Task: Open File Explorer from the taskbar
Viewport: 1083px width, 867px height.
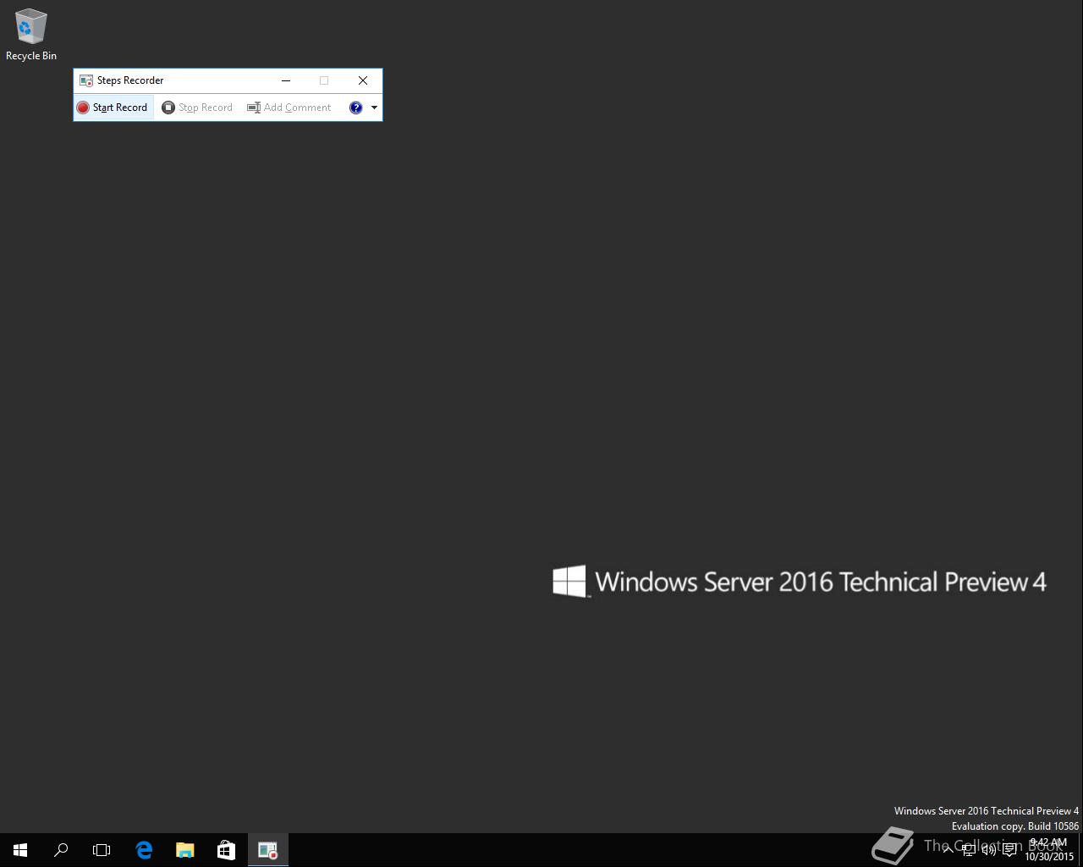Action: [x=184, y=850]
